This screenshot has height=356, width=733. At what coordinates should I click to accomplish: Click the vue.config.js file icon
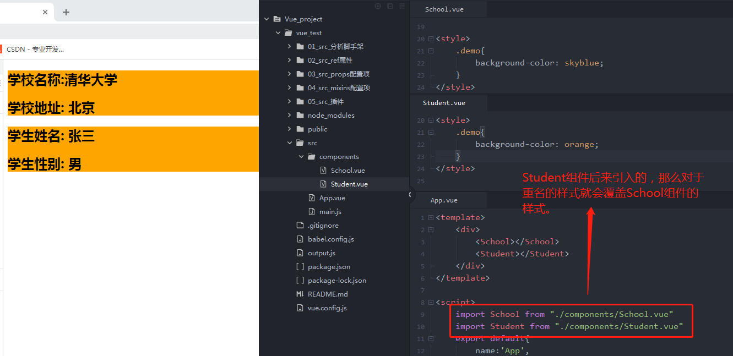pyautogui.click(x=300, y=308)
